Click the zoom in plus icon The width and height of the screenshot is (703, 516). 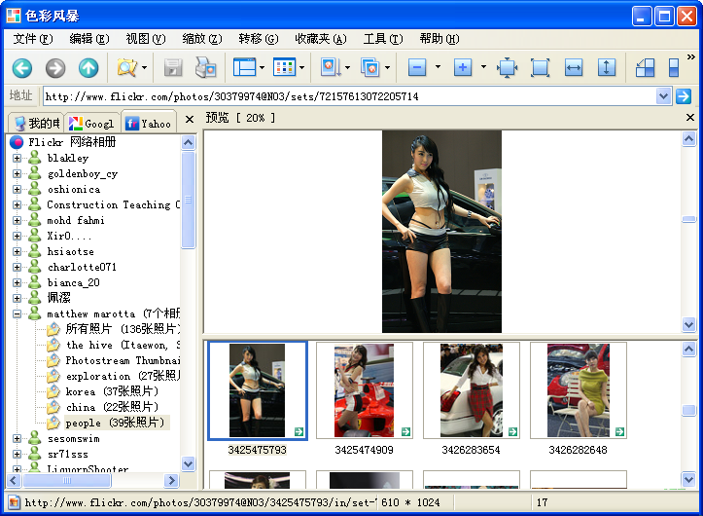pos(463,68)
